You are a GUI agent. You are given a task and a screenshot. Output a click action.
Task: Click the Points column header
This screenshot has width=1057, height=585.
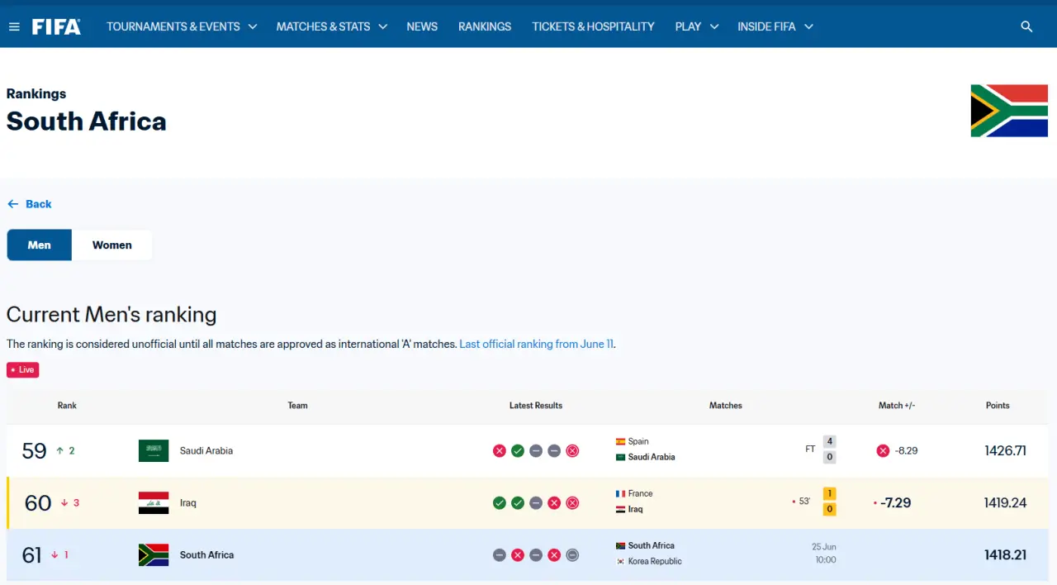[998, 406]
